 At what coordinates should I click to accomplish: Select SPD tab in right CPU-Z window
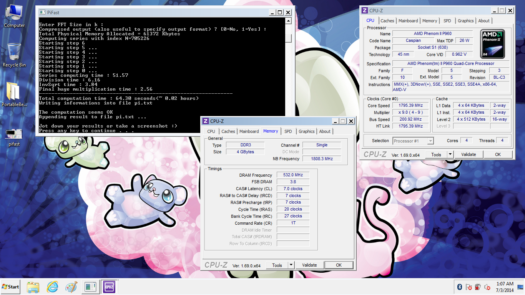pyautogui.click(x=447, y=21)
